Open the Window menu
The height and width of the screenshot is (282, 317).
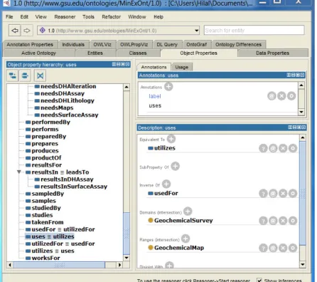[137, 17]
